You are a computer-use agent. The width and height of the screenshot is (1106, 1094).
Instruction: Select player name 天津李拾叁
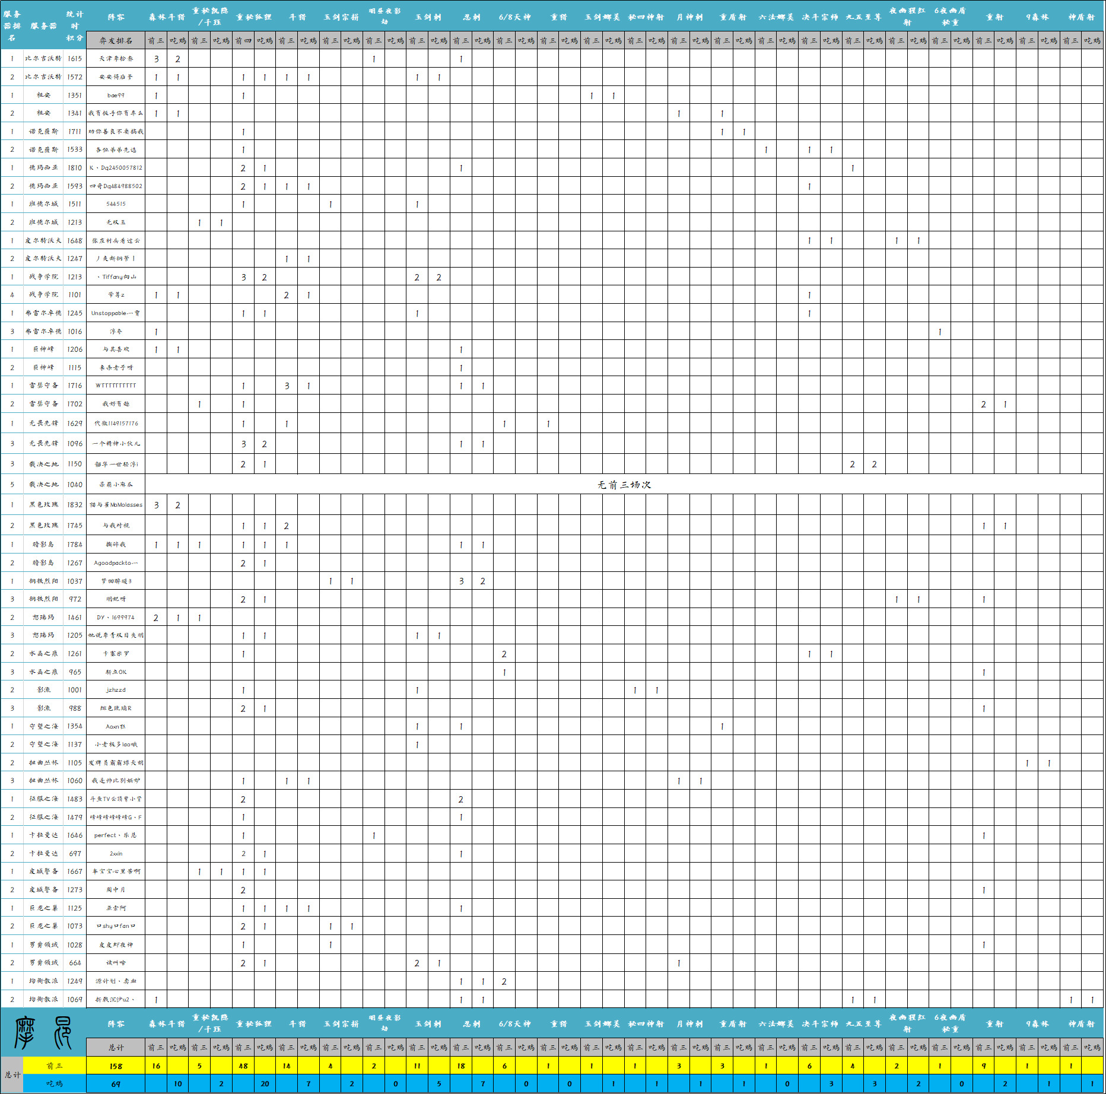point(116,59)
